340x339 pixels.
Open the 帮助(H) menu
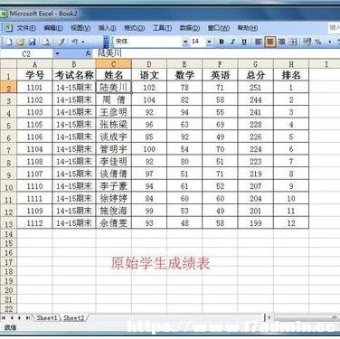248,28
